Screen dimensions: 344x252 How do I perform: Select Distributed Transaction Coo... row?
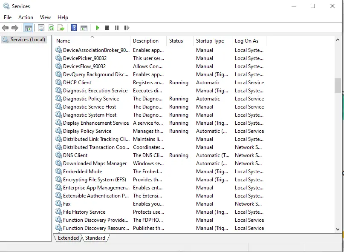[x=160, y=147]
